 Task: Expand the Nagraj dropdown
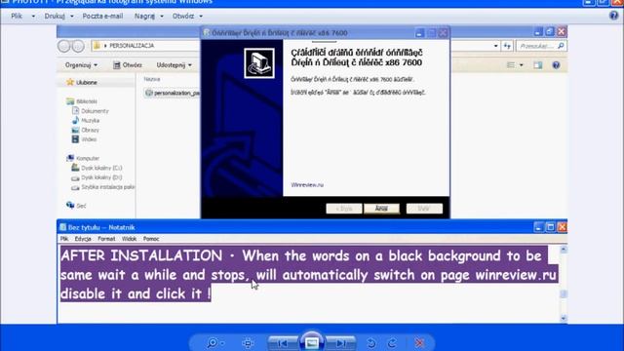(x=149, y=16)
